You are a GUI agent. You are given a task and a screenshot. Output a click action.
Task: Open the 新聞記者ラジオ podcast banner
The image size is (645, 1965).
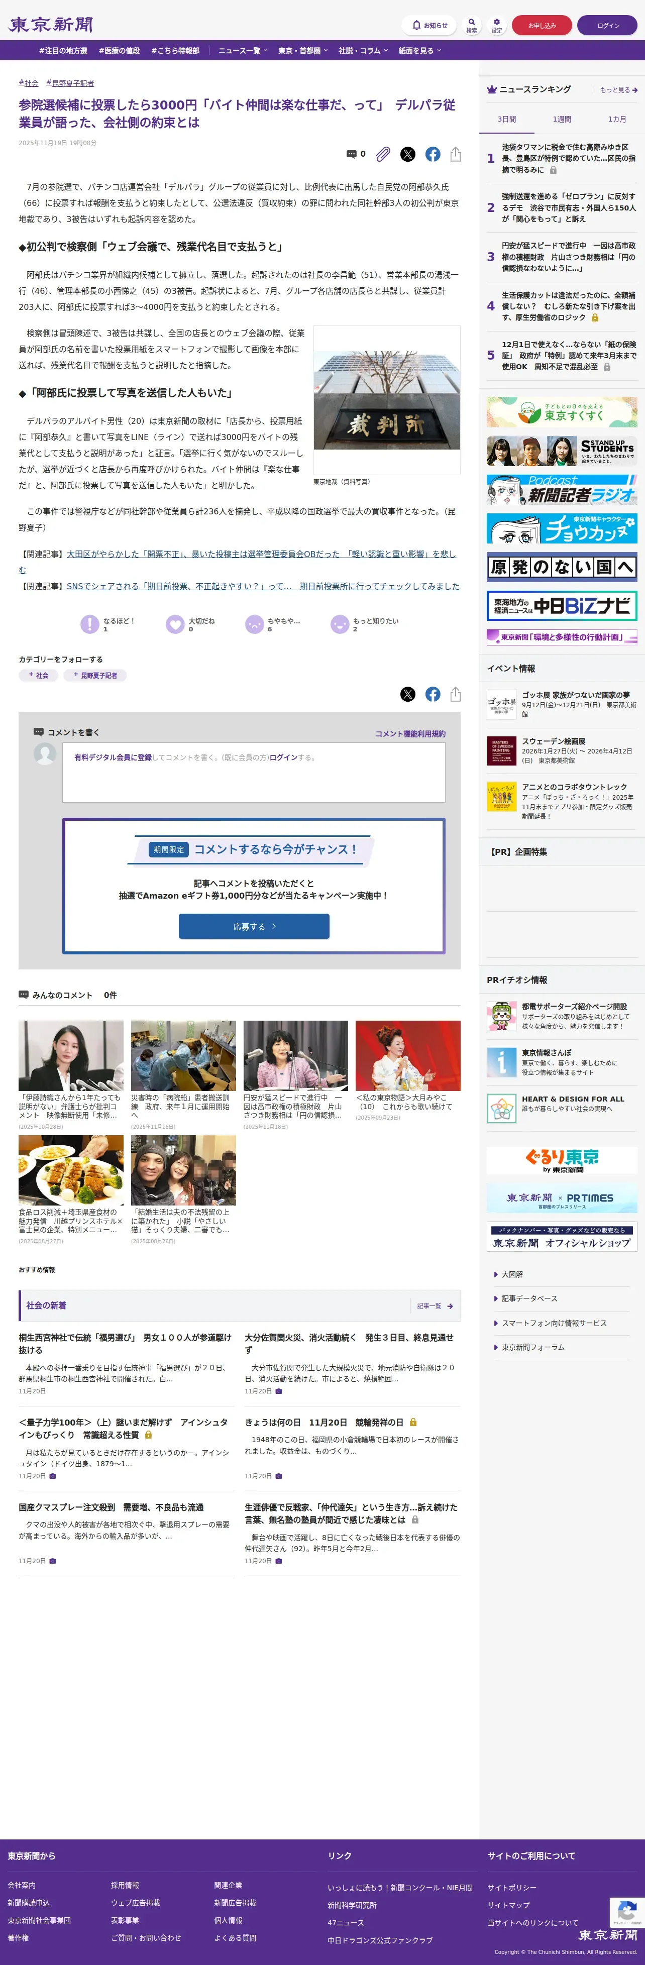coord(562,490)
